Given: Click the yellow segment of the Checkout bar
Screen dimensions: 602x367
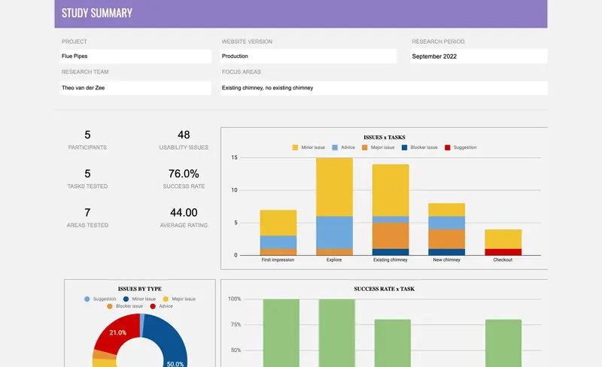Looking at the screenshot, I should (x=503, y=239).
